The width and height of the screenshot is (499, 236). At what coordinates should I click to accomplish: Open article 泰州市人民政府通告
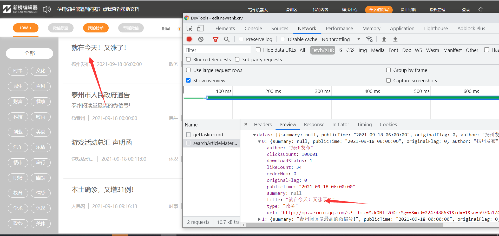[101, 95]
